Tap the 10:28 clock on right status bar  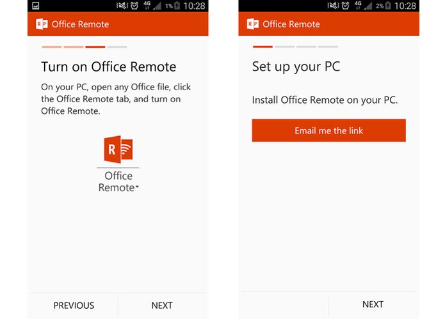[x=405, y=6]
